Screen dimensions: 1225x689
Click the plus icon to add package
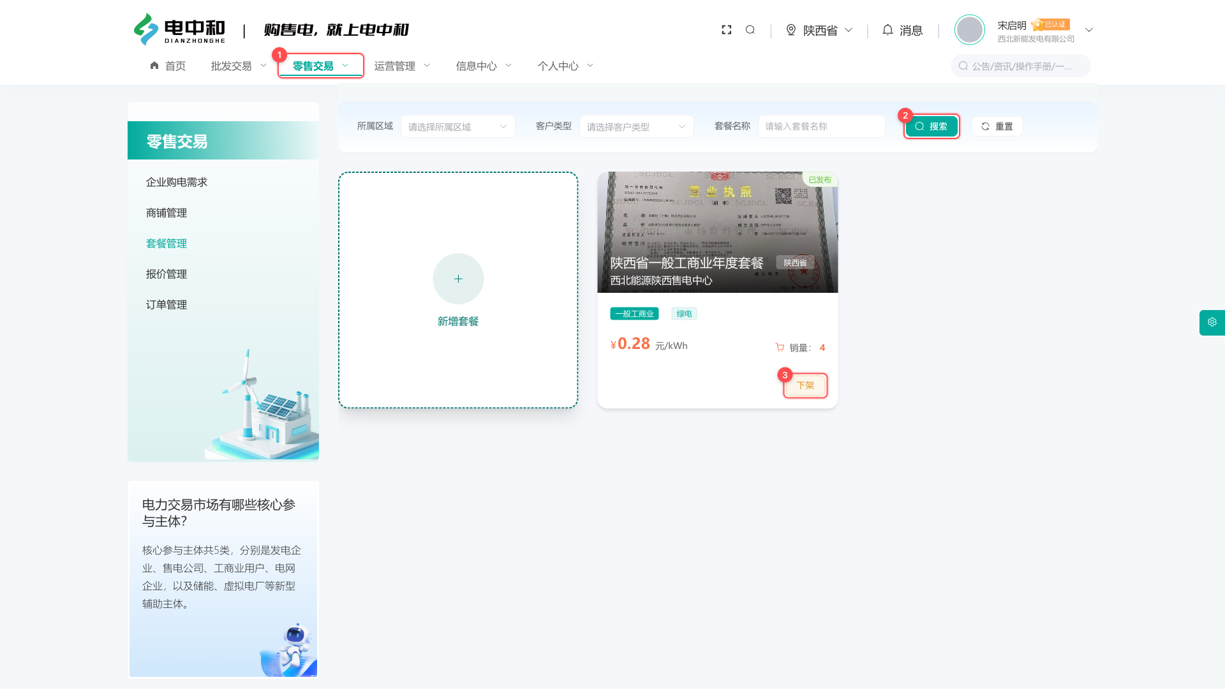coord(458,279)
